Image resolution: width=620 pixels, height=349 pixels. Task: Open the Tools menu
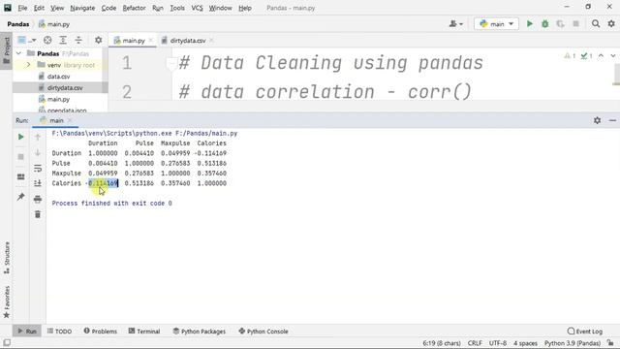coord(177,8)
